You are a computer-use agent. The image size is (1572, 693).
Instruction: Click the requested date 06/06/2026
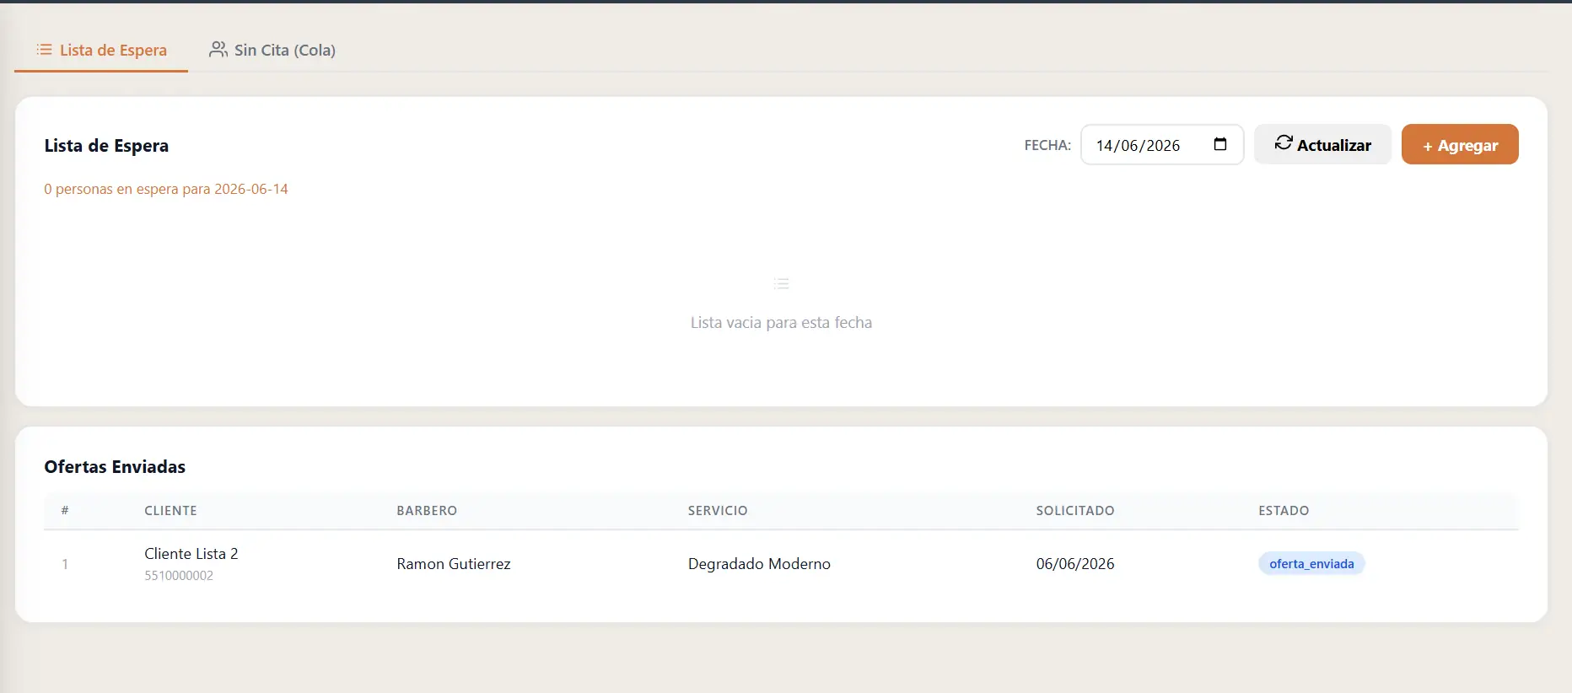1075,564
